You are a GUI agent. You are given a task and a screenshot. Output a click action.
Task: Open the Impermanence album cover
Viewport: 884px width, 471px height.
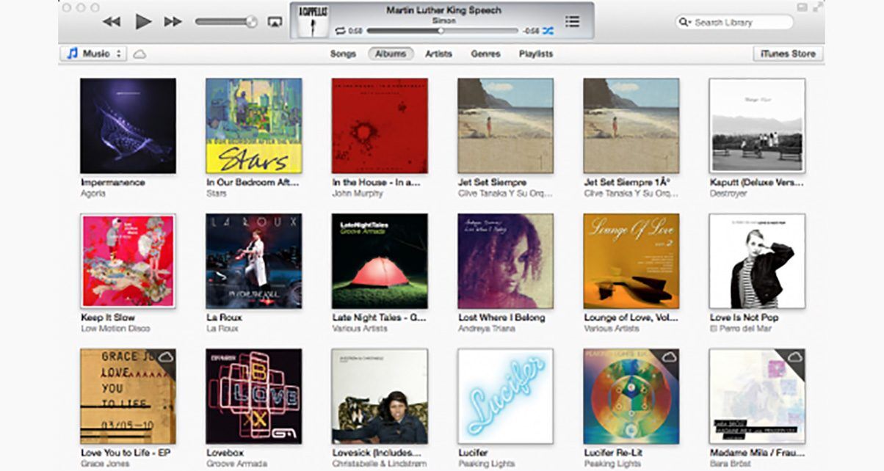tap(128, 125)
